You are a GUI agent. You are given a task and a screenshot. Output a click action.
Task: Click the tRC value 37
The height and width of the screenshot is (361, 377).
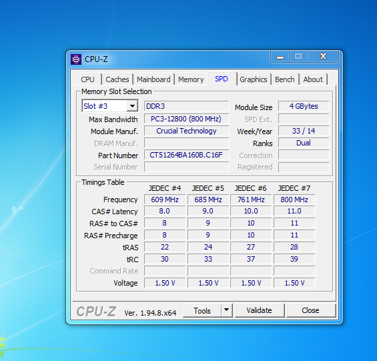click(x=251, y=259)
